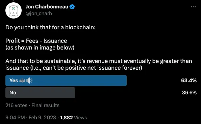Open the 1,882 Views analytics
The image size is (201, 124).
(x=73, y=118)
